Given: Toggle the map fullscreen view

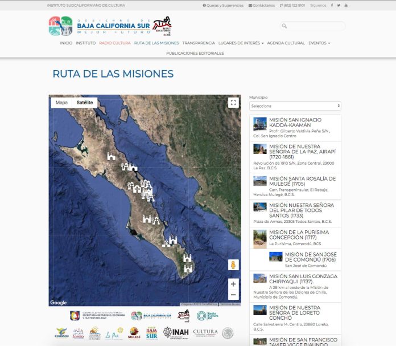Looking at the screenshot, I should 233,103.
